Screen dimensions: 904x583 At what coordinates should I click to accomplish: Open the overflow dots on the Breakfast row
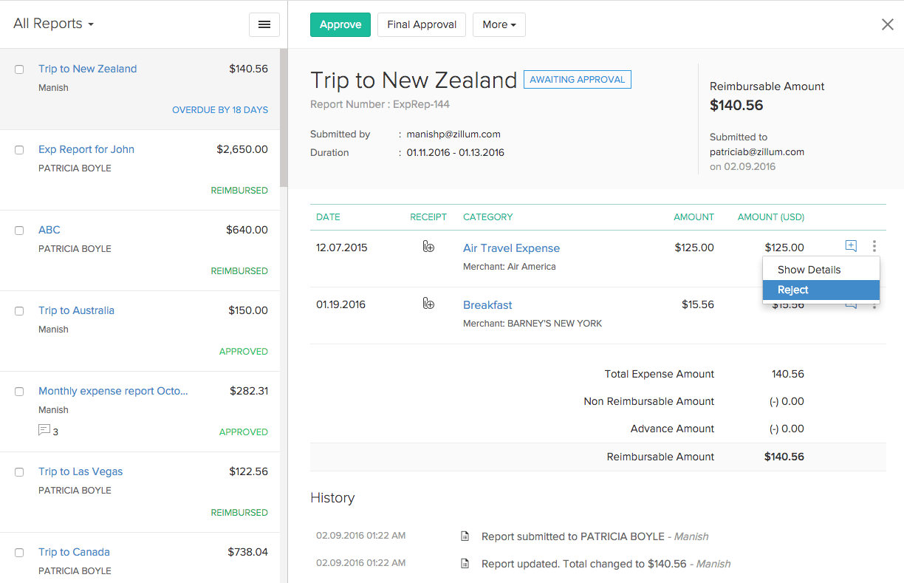pos(875,304)
